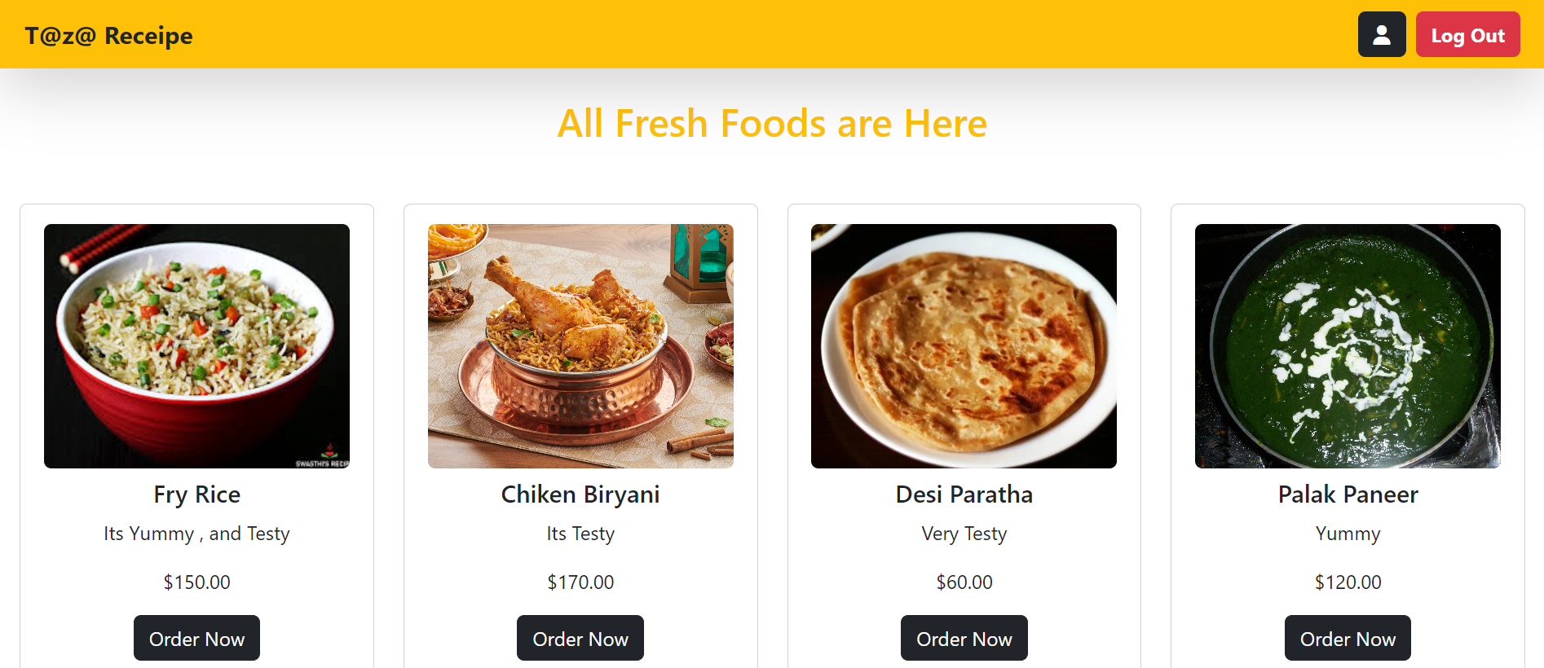Order the Chiken Biryani now
This screenshot has width=1544, height=668.
(x=580, y=638)
